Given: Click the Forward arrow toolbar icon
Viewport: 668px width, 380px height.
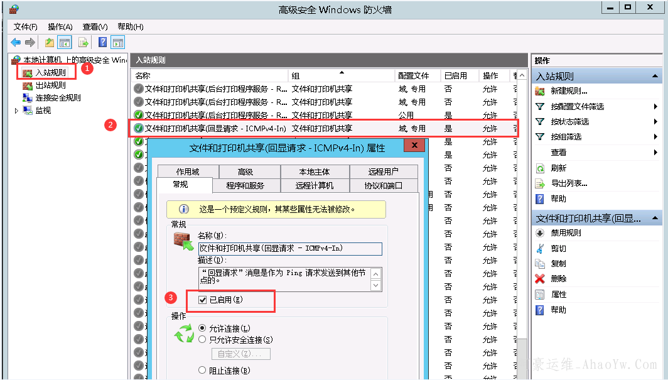Looking at the screenshot, I should click(30, 42).
